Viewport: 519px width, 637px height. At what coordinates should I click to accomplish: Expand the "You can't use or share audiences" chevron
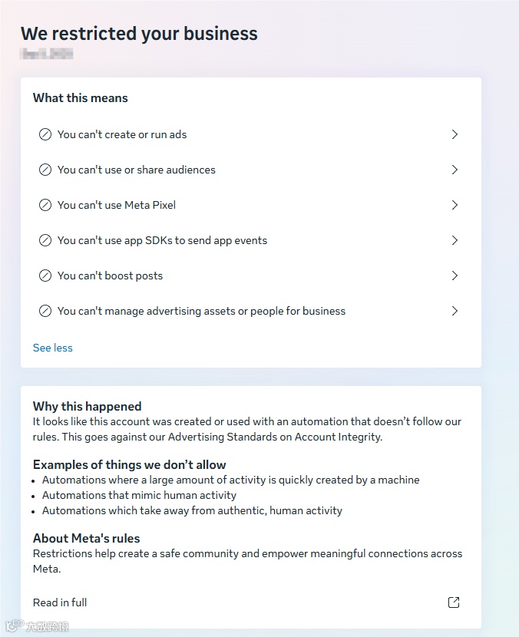(x=455, y=170)
